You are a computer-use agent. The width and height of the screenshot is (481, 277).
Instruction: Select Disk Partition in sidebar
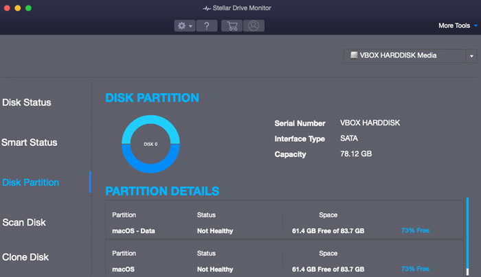coord(30,182)
